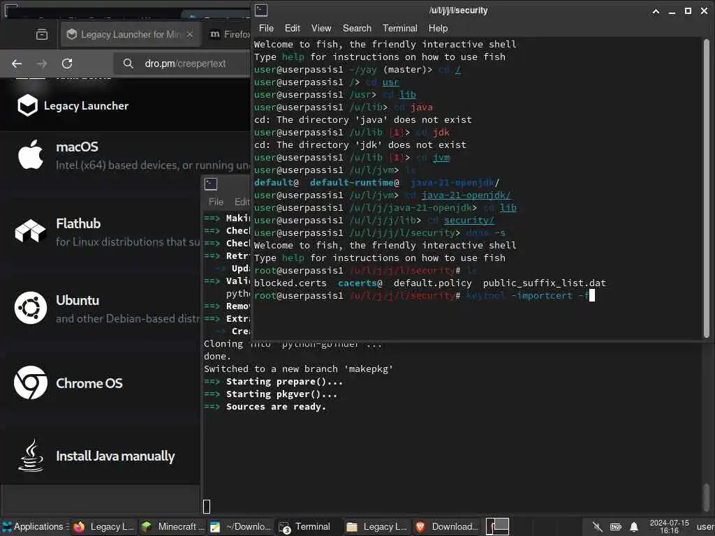This screenshot has height=536, width=715.
Task: Open the front terminal's Help menu
Action: coord(438,28)
